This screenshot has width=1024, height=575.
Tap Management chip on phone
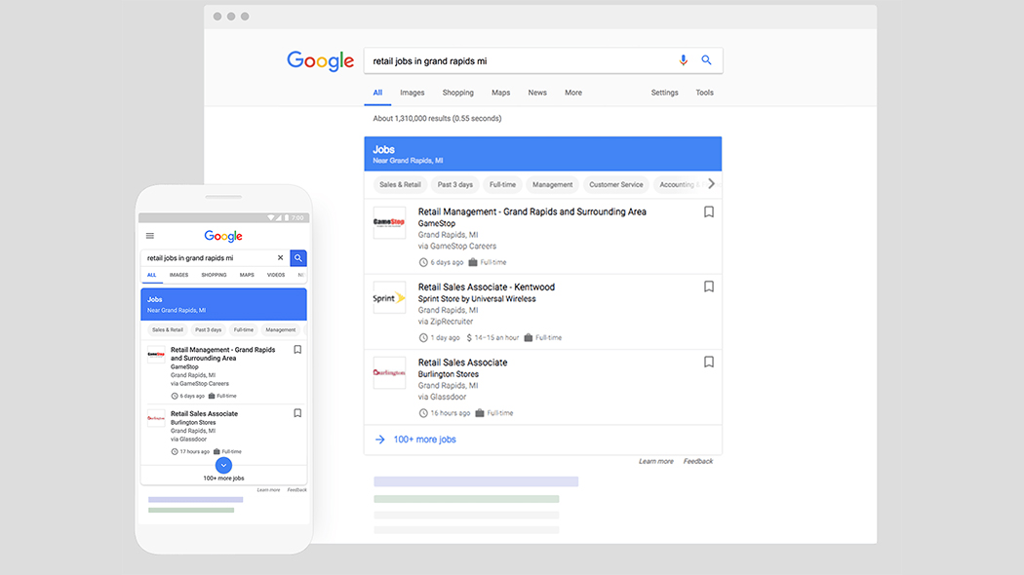[x=280, y=330]
